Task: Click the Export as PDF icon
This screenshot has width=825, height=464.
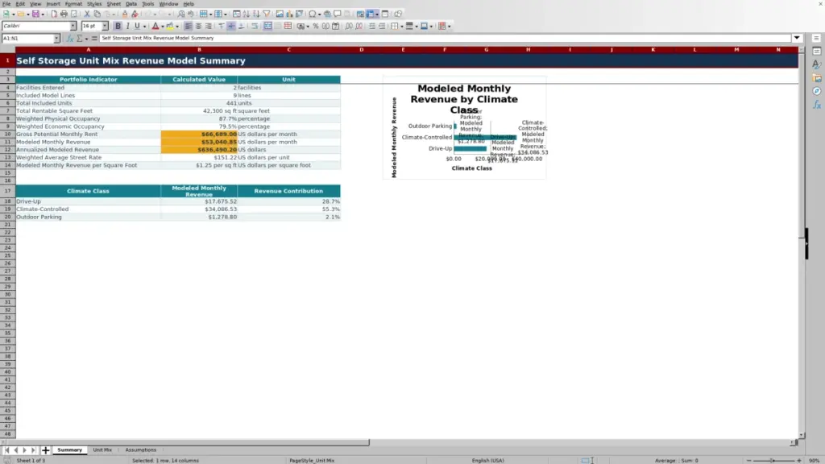Action: tap(54, 14)
